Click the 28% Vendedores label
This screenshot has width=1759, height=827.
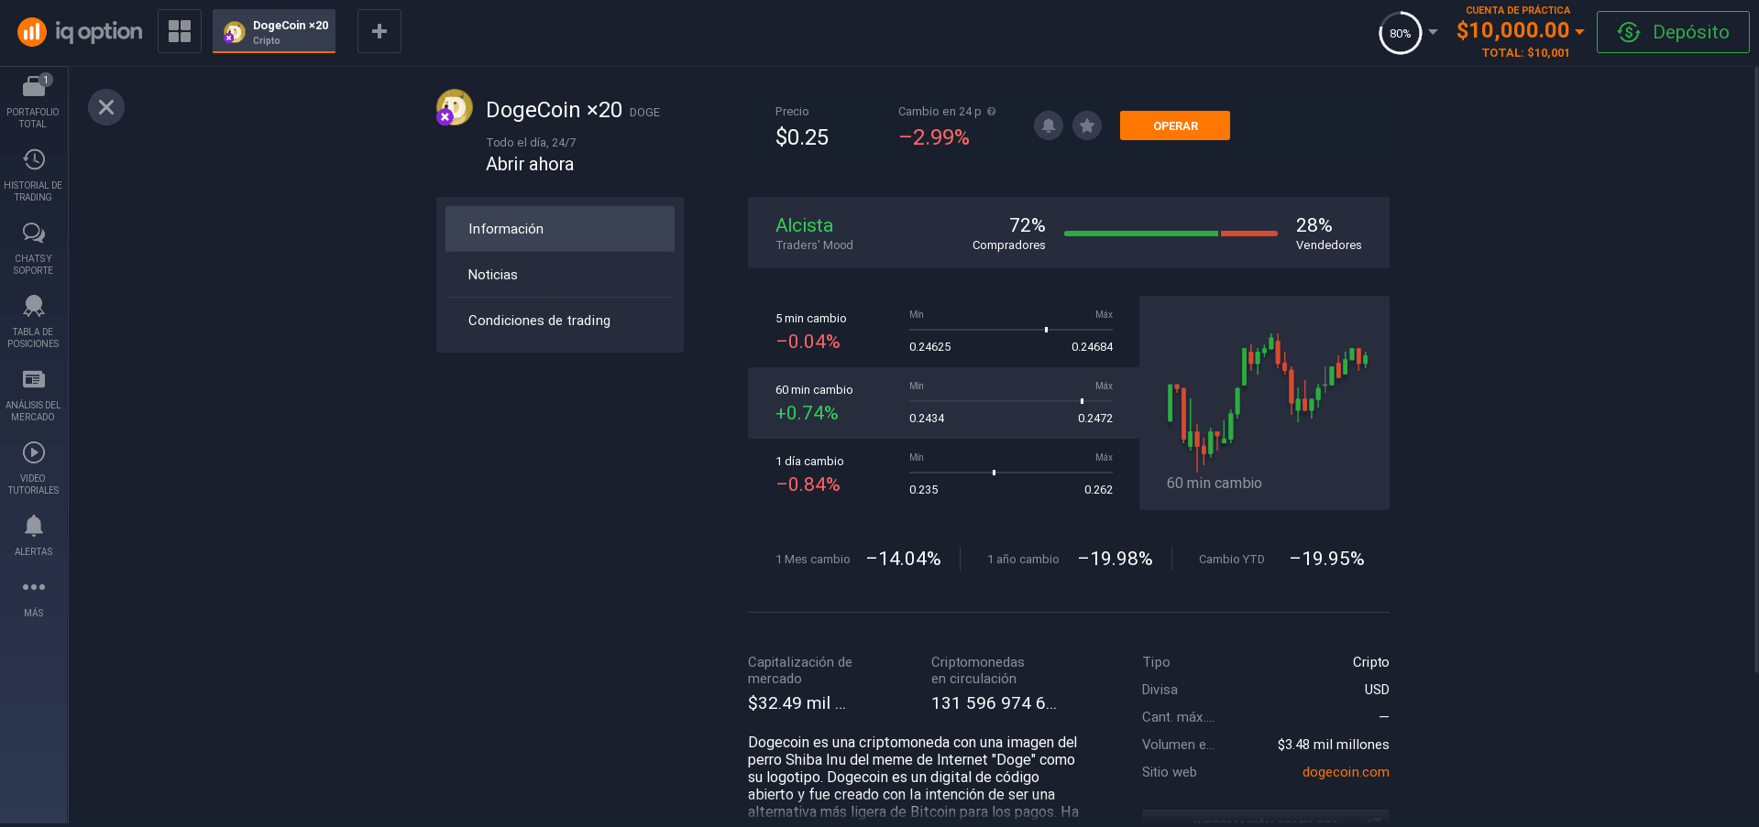click(x=1328, y=234)
